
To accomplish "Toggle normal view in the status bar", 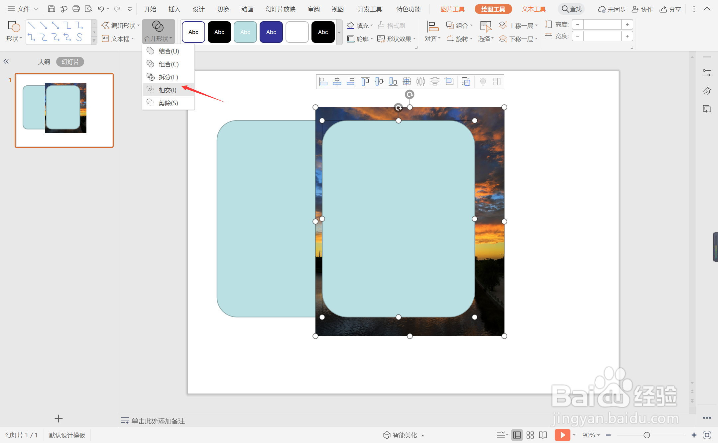I will point(517,435).
